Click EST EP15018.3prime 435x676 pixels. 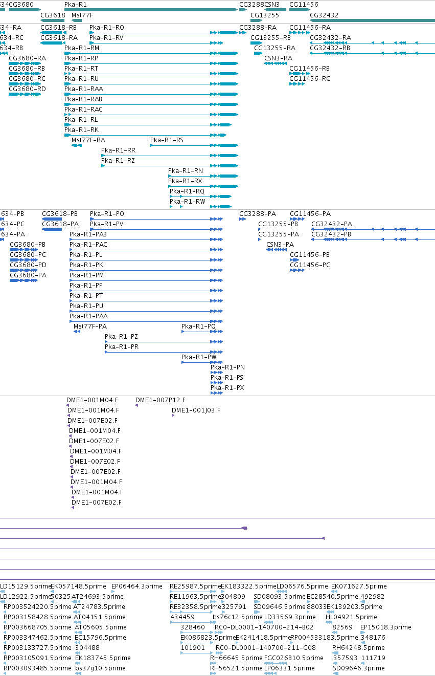pos(386,627)
